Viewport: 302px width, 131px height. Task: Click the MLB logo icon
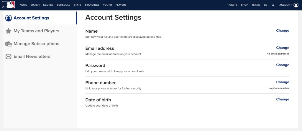(8, 5)
